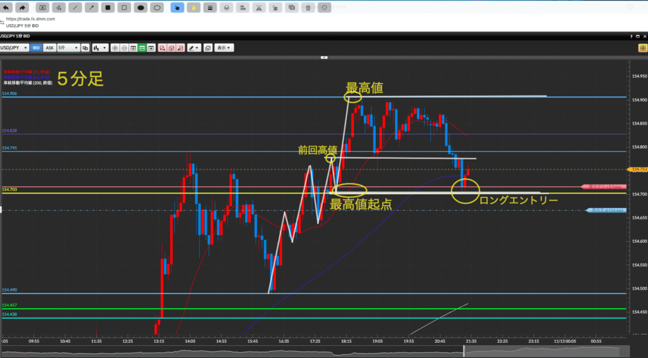648x358 pixels.
Task: Switch price display to BID
Action: [x=36, y=47]
